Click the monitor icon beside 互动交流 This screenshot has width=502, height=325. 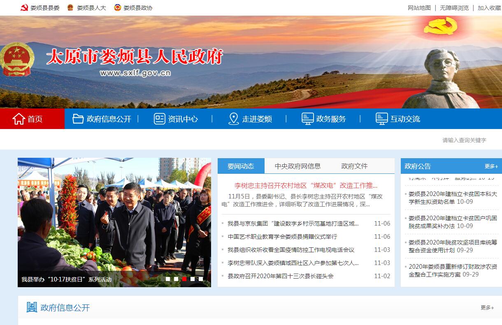[x=381, y=119]
